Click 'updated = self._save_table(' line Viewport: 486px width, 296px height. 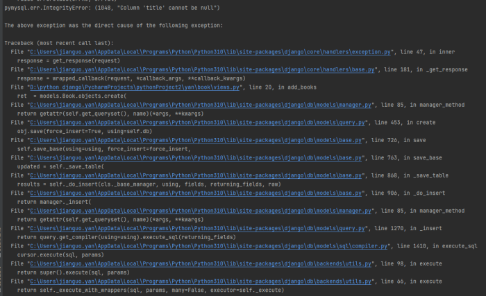click(x=60, y=166)
